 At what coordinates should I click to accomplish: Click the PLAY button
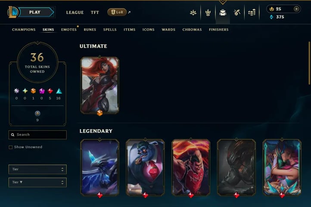[35, 12]
